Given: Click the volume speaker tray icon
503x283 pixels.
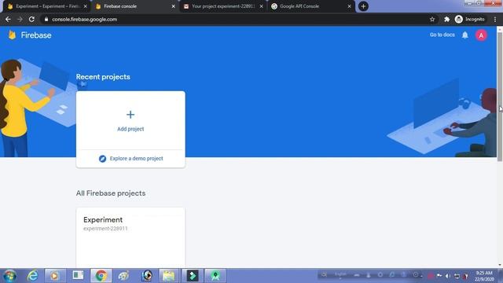Looking at the screenshot, I should tap(448, 276).
